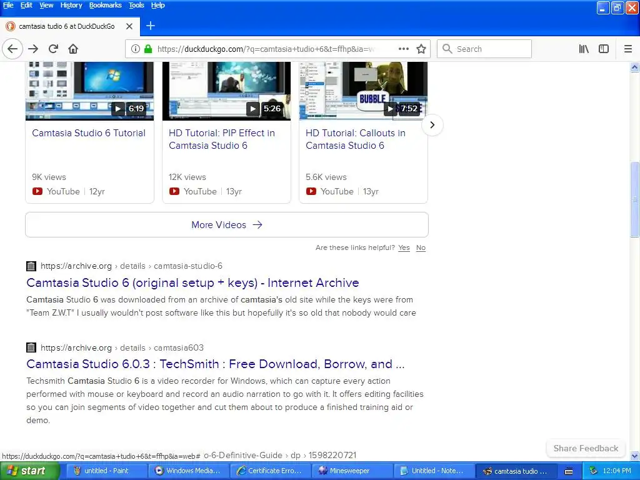The width and height of the screenshot is (640, 480).
Task: Play the 5:26 PIP Effect video
Action: coord(252,109)
